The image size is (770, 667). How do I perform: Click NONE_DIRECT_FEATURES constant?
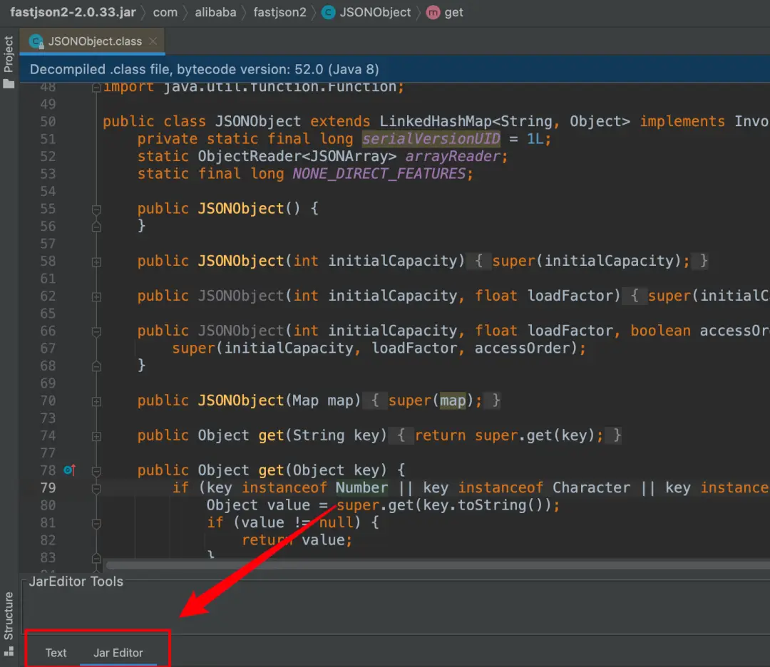[379, 174]
